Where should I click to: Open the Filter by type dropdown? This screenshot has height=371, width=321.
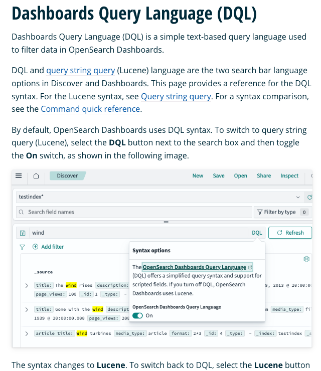pyautogui.click(x=283, y=212)
